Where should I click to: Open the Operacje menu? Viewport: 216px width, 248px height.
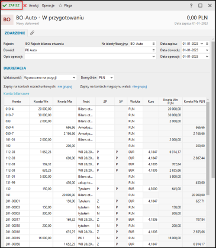coord(48,5)
